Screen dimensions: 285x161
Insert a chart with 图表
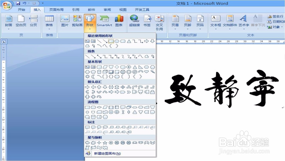click(x=119, y=21)
